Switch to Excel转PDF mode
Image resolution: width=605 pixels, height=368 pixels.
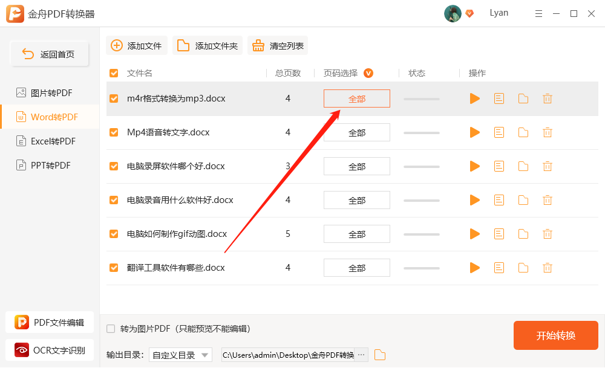pyautogui.click(x=50, y=141)
